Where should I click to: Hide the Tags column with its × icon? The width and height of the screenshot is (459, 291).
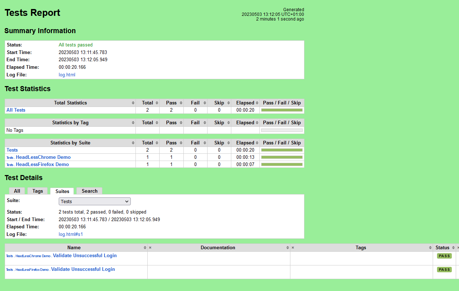pos(293,247)
